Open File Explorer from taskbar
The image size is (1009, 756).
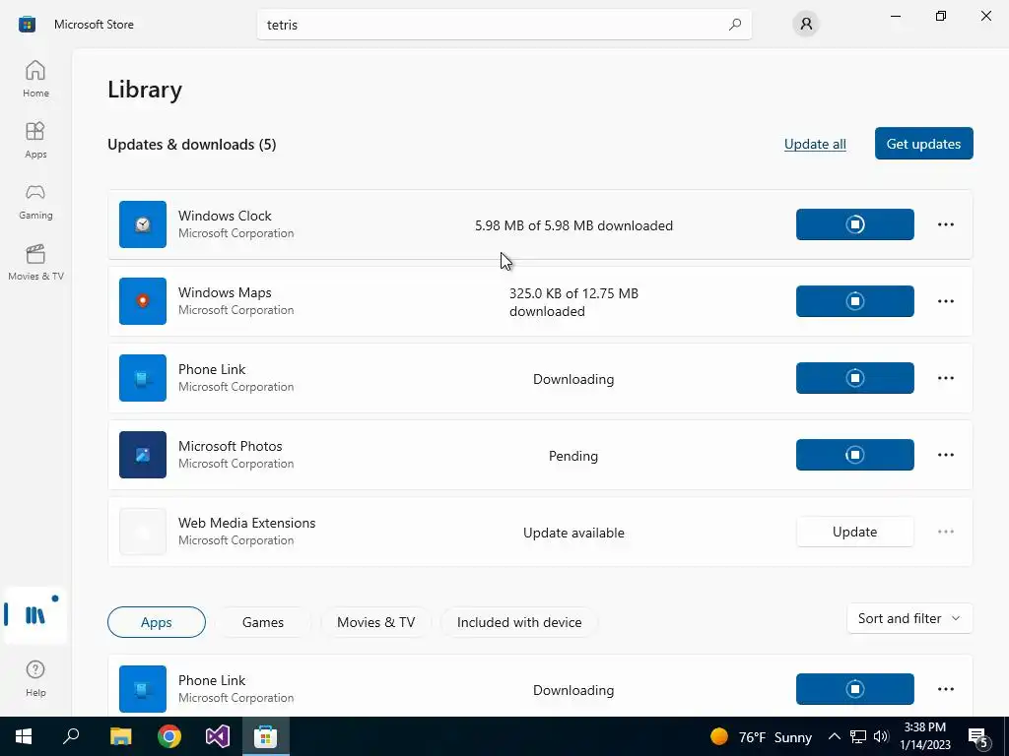120,736
